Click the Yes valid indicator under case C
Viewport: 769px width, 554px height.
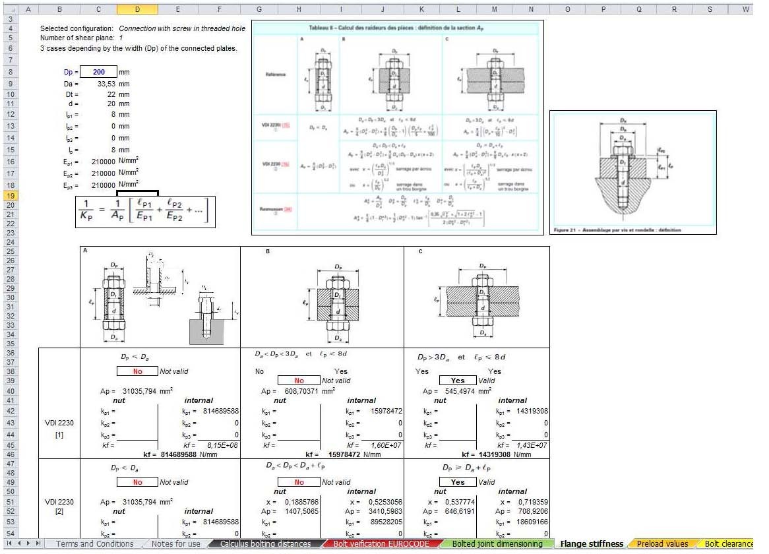[457, 381]
